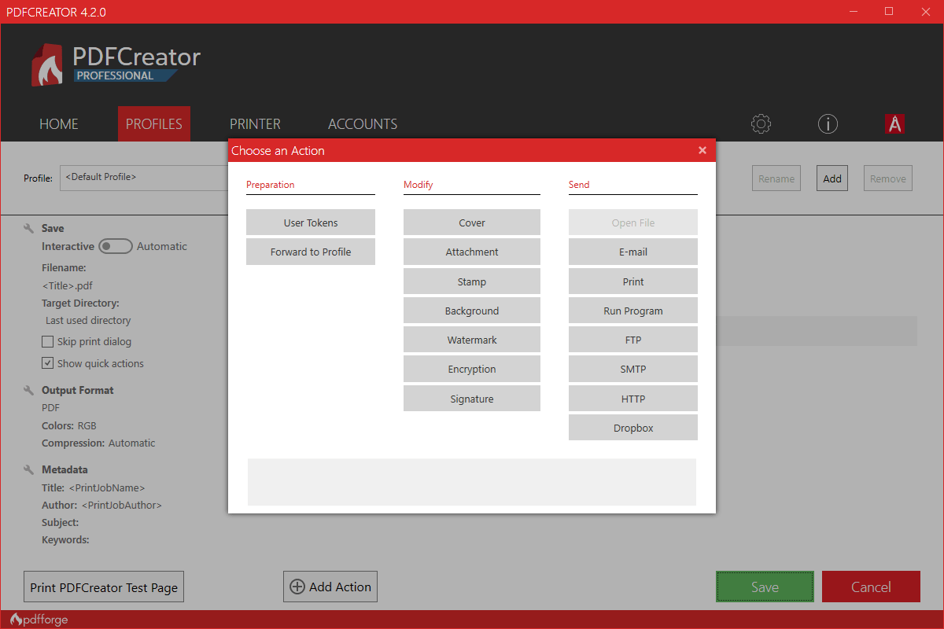Image resolution: width=944 pixels, height=629 pixels.
Task: Select the FTP send action
Action: click(633, 340)
